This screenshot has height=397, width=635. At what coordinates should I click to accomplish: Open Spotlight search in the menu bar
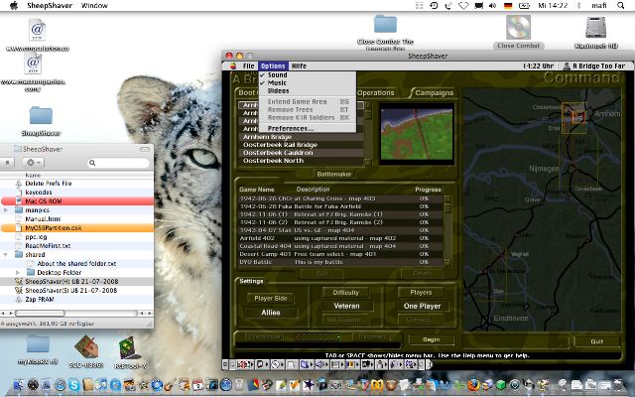click(620, 6)
